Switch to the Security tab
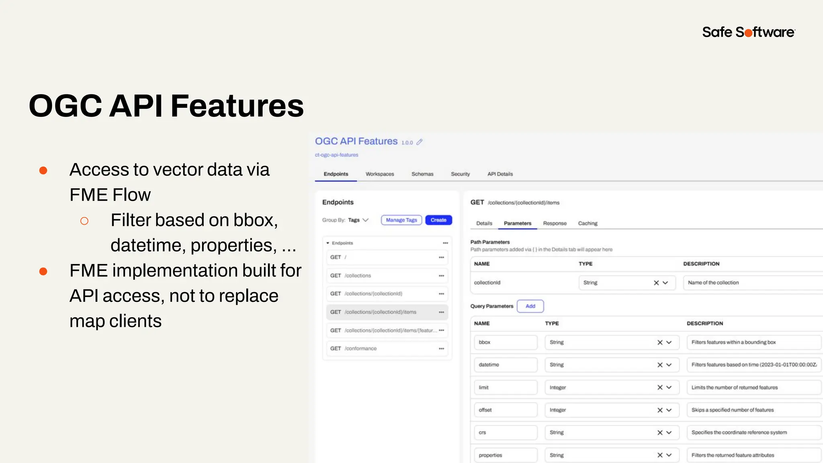This screenshot has width=823, height=463. coord(460,174)
